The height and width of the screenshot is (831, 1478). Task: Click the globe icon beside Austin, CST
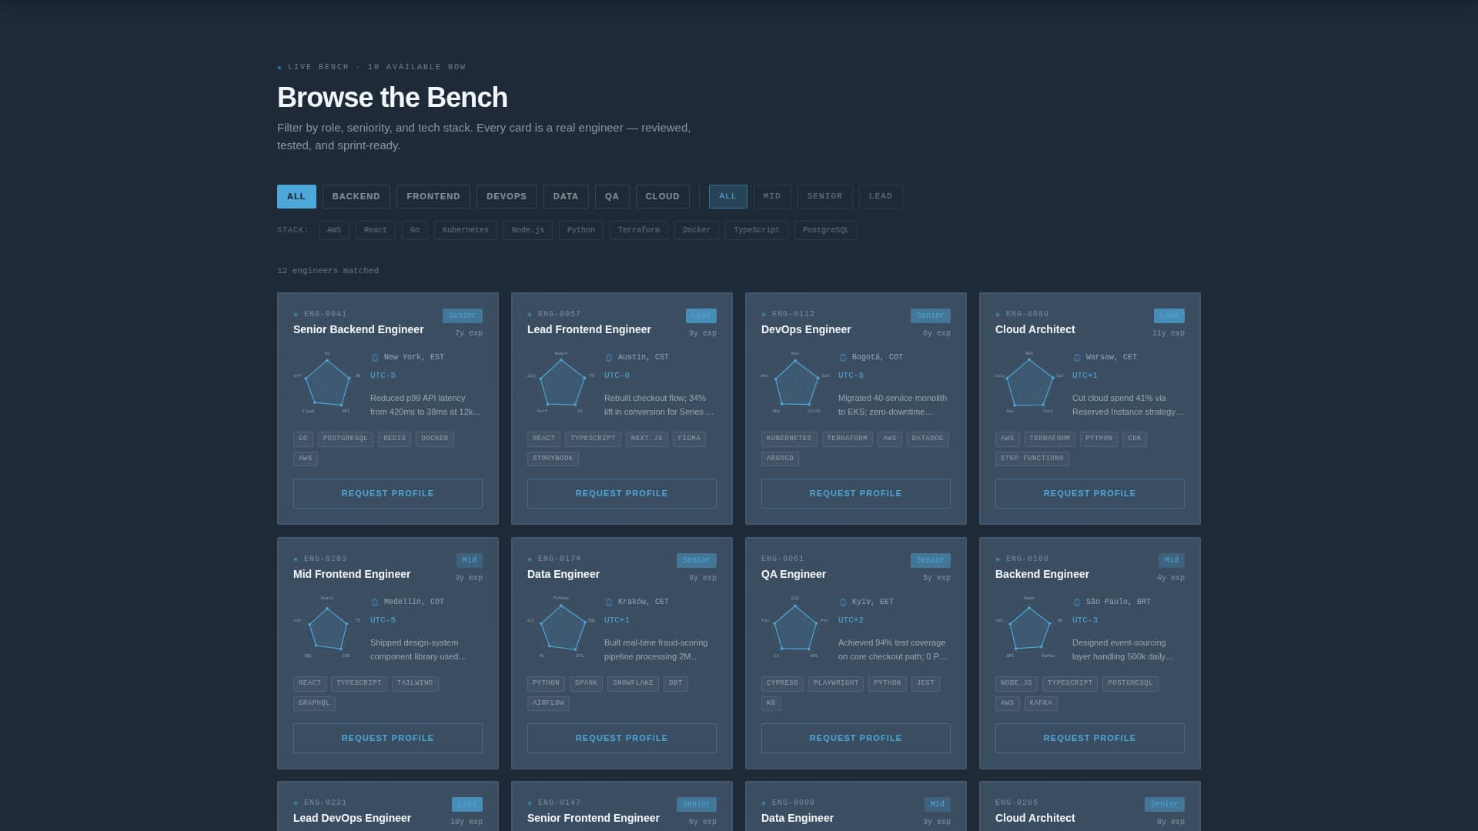[x=609, y=358]
